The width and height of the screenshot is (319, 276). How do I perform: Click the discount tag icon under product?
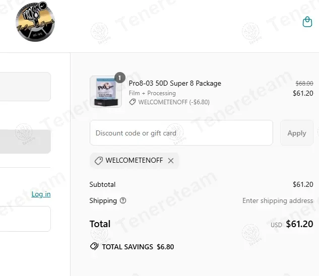click(x=133, y=102)
